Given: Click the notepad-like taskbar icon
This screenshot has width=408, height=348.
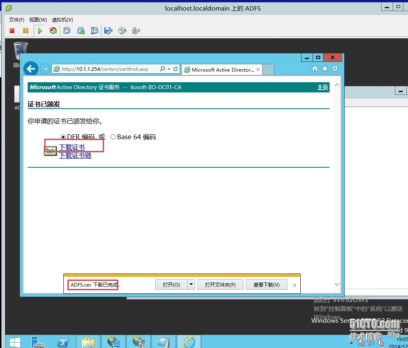Looking at the screenshot, I should click(x=164, y=343).
